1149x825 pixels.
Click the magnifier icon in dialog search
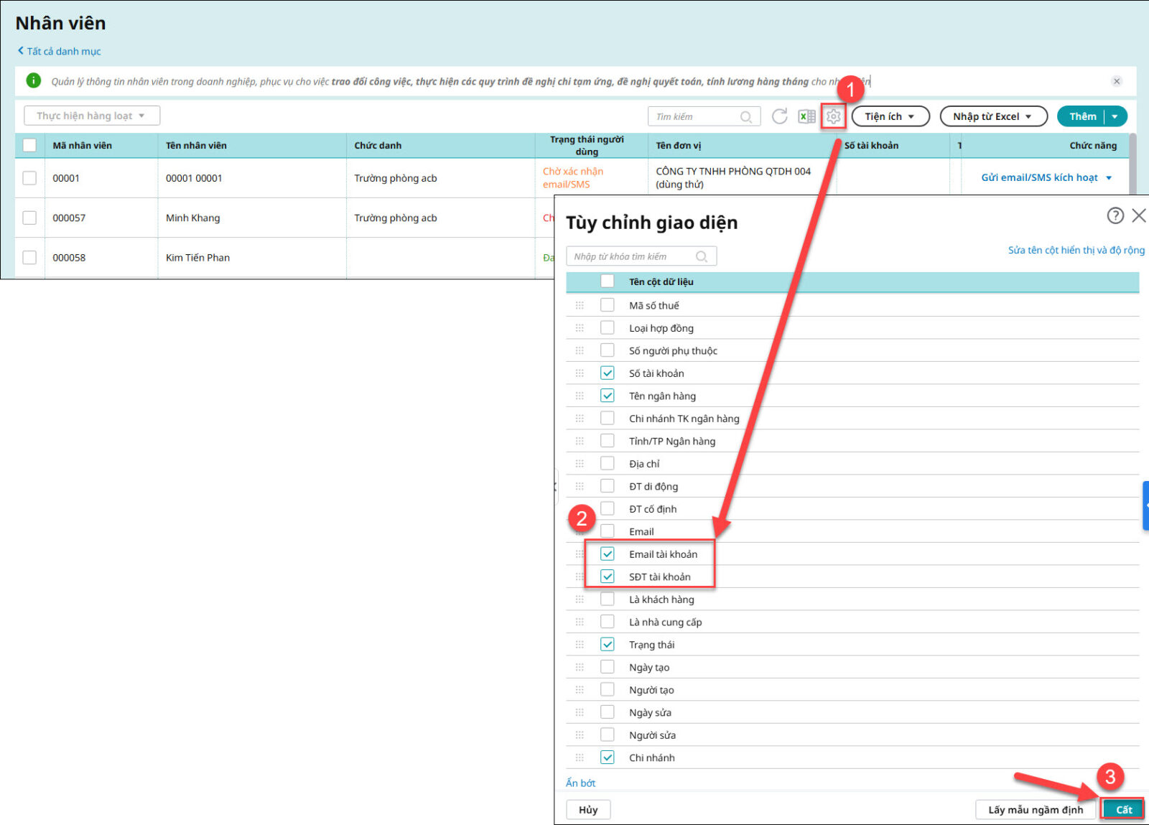702,256
